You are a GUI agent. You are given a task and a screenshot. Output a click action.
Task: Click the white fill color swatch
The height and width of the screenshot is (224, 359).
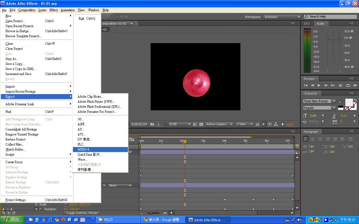coord(348,102)
